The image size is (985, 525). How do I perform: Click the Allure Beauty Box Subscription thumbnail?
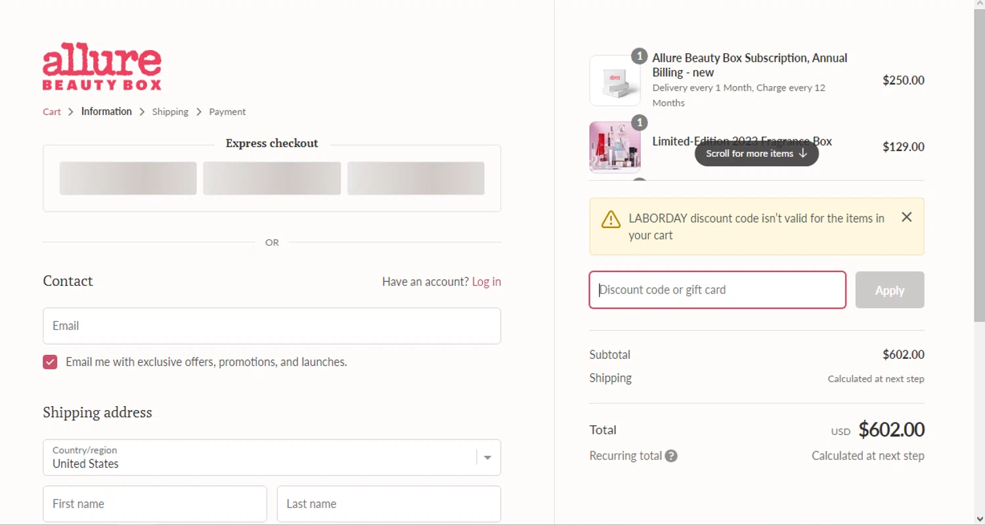tap(615, 80)
